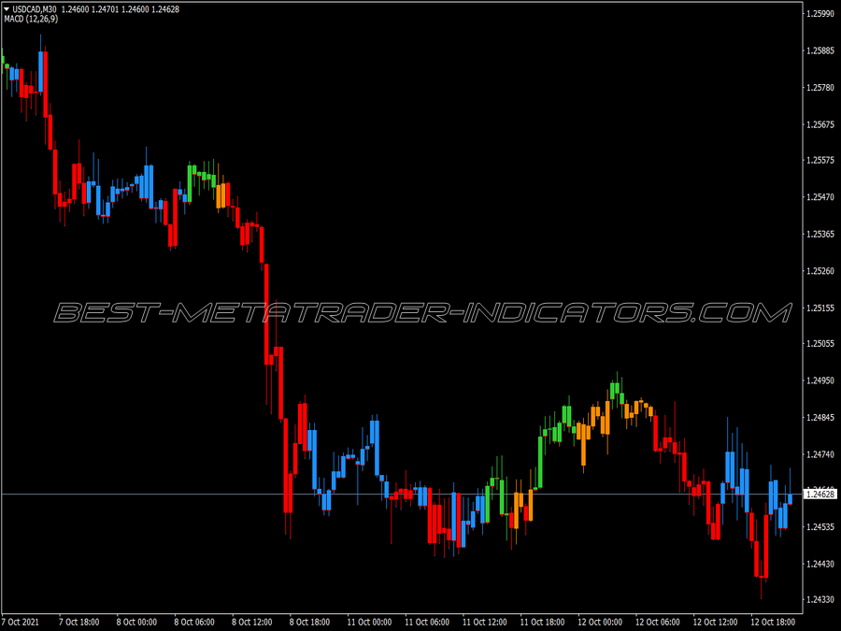
Task: Select the 1.24535 price scale value
Action: [x=820, y=527]
